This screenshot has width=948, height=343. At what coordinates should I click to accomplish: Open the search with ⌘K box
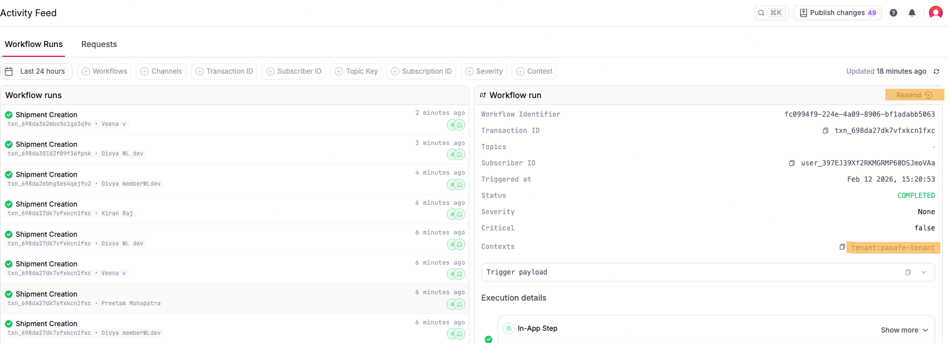(771, 13)
